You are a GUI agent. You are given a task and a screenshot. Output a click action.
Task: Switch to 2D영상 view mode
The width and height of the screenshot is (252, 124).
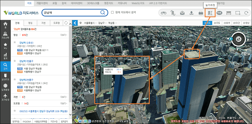pos(246,23)
